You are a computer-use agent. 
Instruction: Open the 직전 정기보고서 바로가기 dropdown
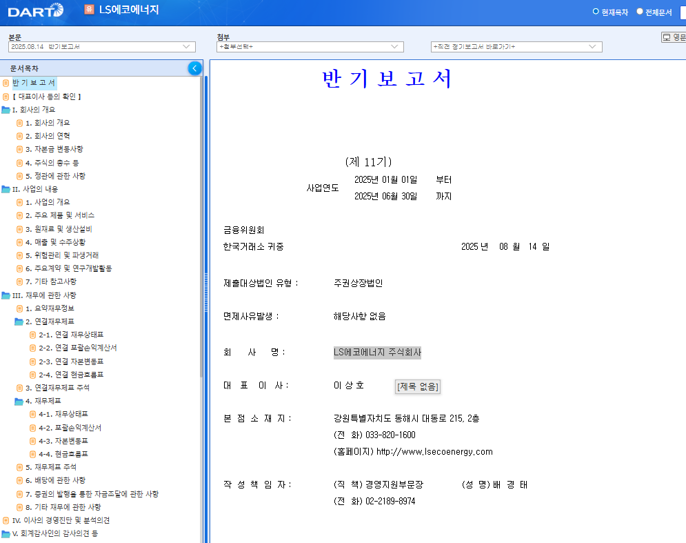coord(516,46)
